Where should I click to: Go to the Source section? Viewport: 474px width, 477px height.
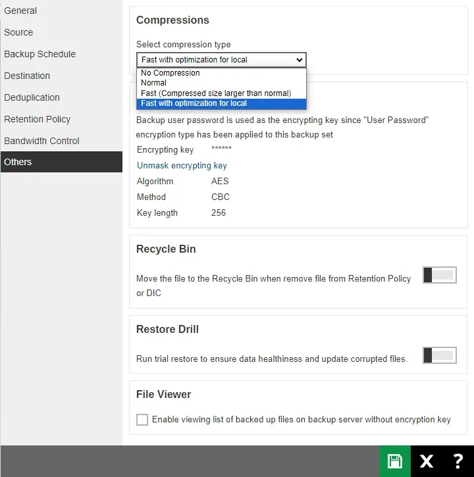tap(18, 32)
